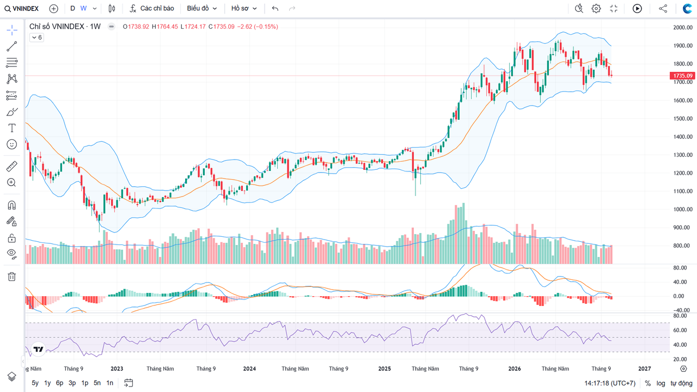This screenshot has width=697, height=392.
Task: Select the 5y date range
Action: (x=35, y=383)
